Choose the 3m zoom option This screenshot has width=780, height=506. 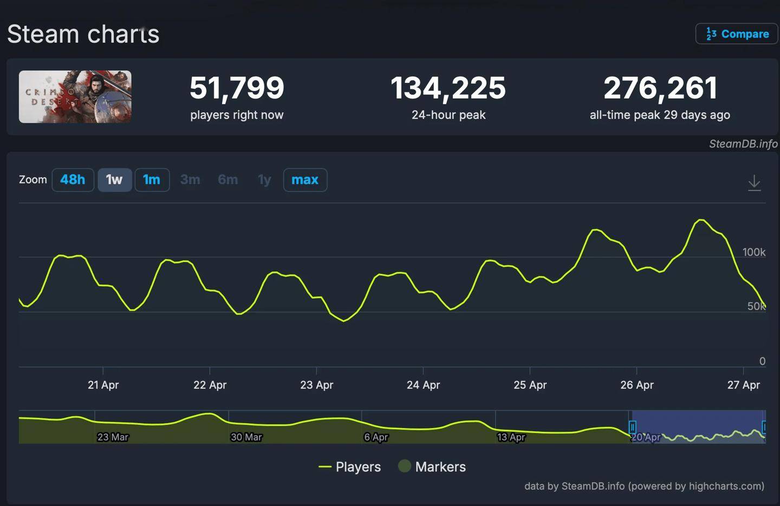[x=190, y=180]
